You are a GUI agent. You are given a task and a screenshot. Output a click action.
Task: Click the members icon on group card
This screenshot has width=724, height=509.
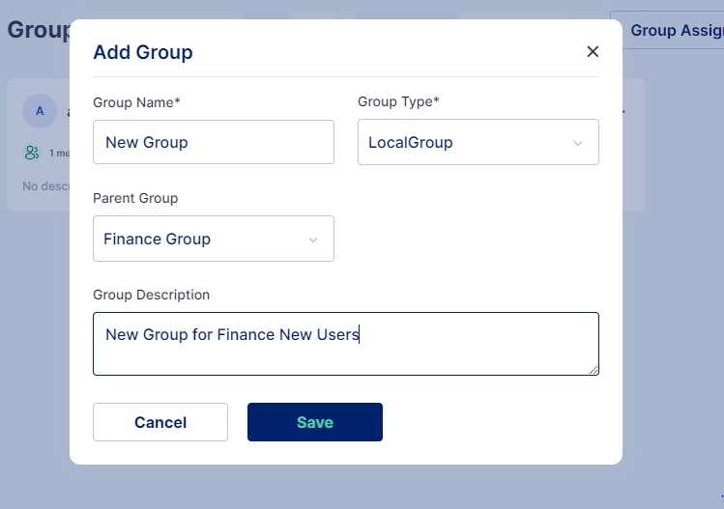(32, 153)
